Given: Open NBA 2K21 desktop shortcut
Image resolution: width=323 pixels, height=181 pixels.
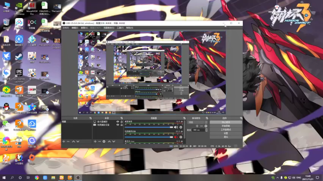Looking at the screenshot, I should [x=32, y=92].
